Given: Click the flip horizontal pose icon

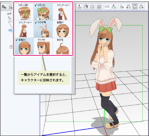Looking at the screenshot, I should 86,6.
